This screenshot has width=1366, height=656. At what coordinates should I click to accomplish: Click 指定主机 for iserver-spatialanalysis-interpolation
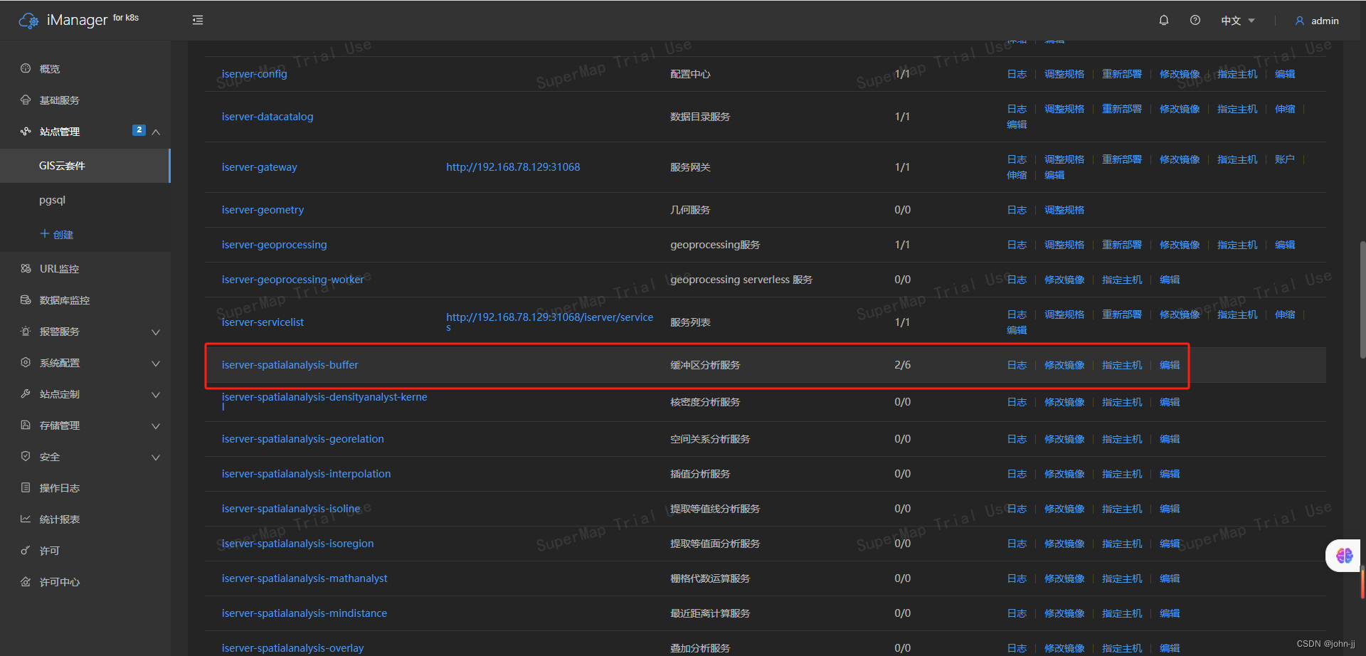pyautogui.click(x=1122, y=474)
